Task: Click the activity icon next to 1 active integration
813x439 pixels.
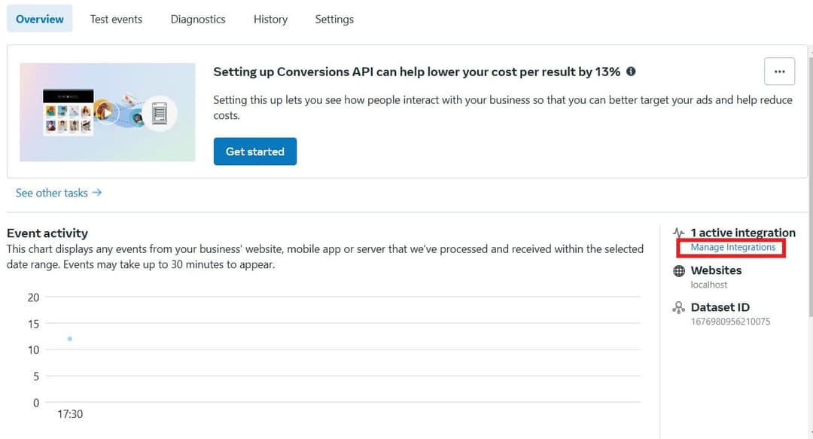Action: [680, 233]
